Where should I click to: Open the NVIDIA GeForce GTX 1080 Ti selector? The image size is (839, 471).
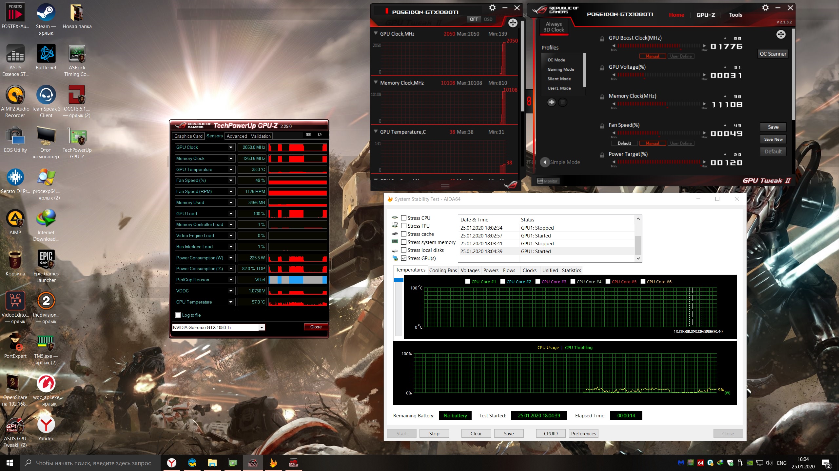218,327
